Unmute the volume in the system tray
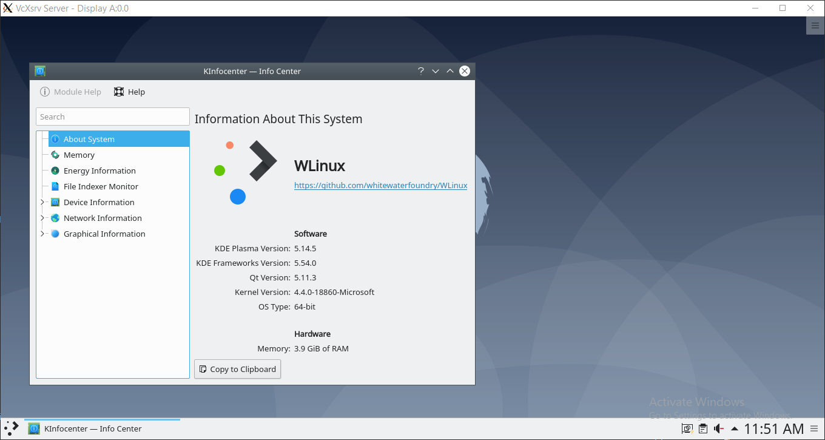This screenshot has height=440, width=825. pyautogui.click(x=718, y=428)
